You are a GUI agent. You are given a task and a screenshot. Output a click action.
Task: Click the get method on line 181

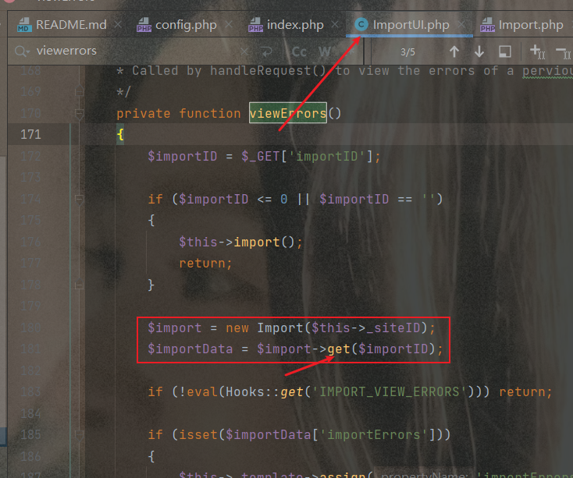[x=339, y=349]
